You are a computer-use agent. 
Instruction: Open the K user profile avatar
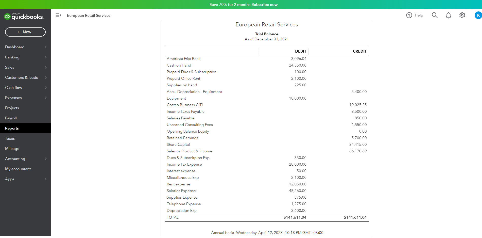click(478, 15)
